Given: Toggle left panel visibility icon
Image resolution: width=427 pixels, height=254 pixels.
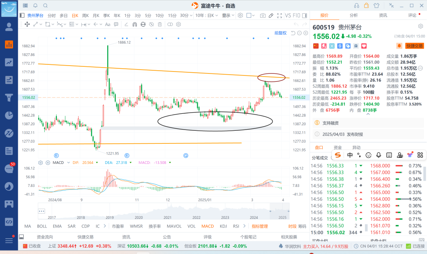Looking at the screenshot, I should coord(22,15).
